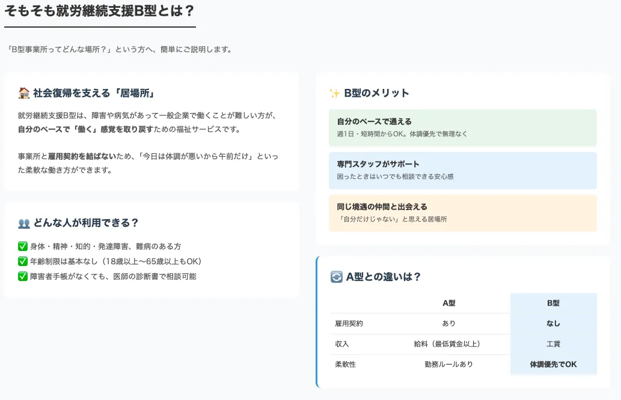
Task: Click the sparkles icon beside B型のメリット
Action: click(336, 92)
